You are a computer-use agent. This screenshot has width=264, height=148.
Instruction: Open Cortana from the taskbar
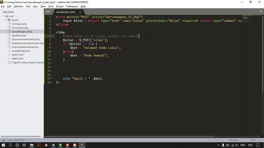17,145
